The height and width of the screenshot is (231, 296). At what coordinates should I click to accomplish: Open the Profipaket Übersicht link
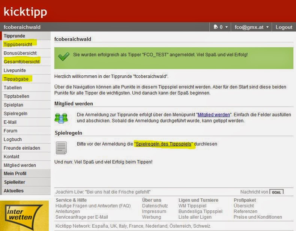[x=244, y=206]
